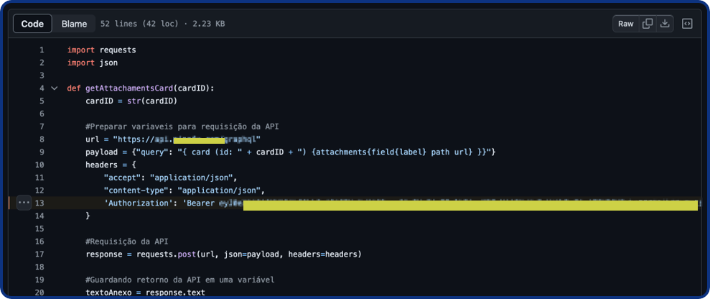Click the 'Authorization' header key
This screenshot has height=299, width=710.
point(138,203)
